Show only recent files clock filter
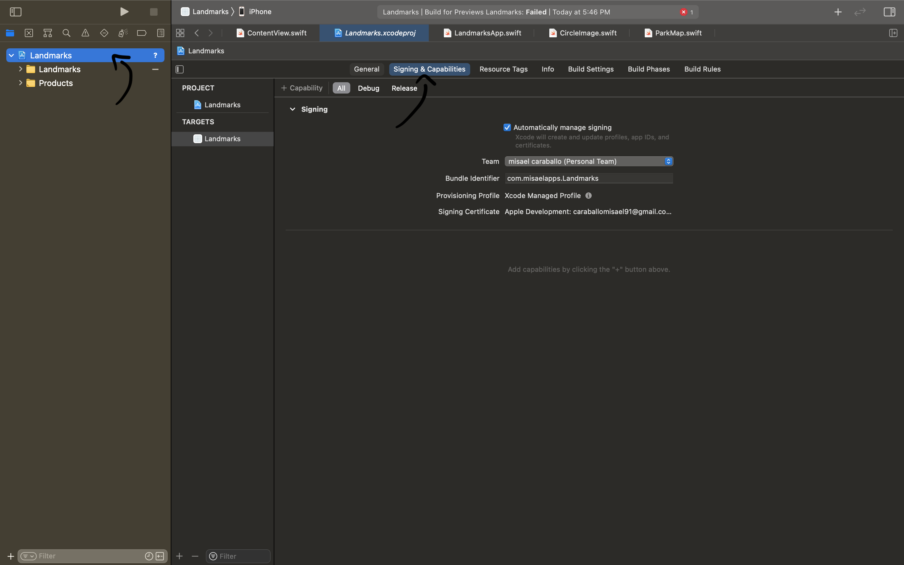The height and width of the screenshot is (565, 904). point(149,556)
